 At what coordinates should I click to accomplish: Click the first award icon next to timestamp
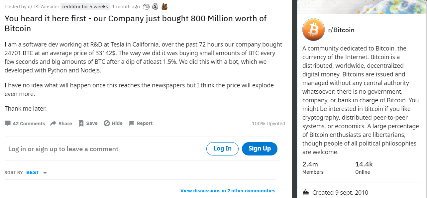point(146,6)
